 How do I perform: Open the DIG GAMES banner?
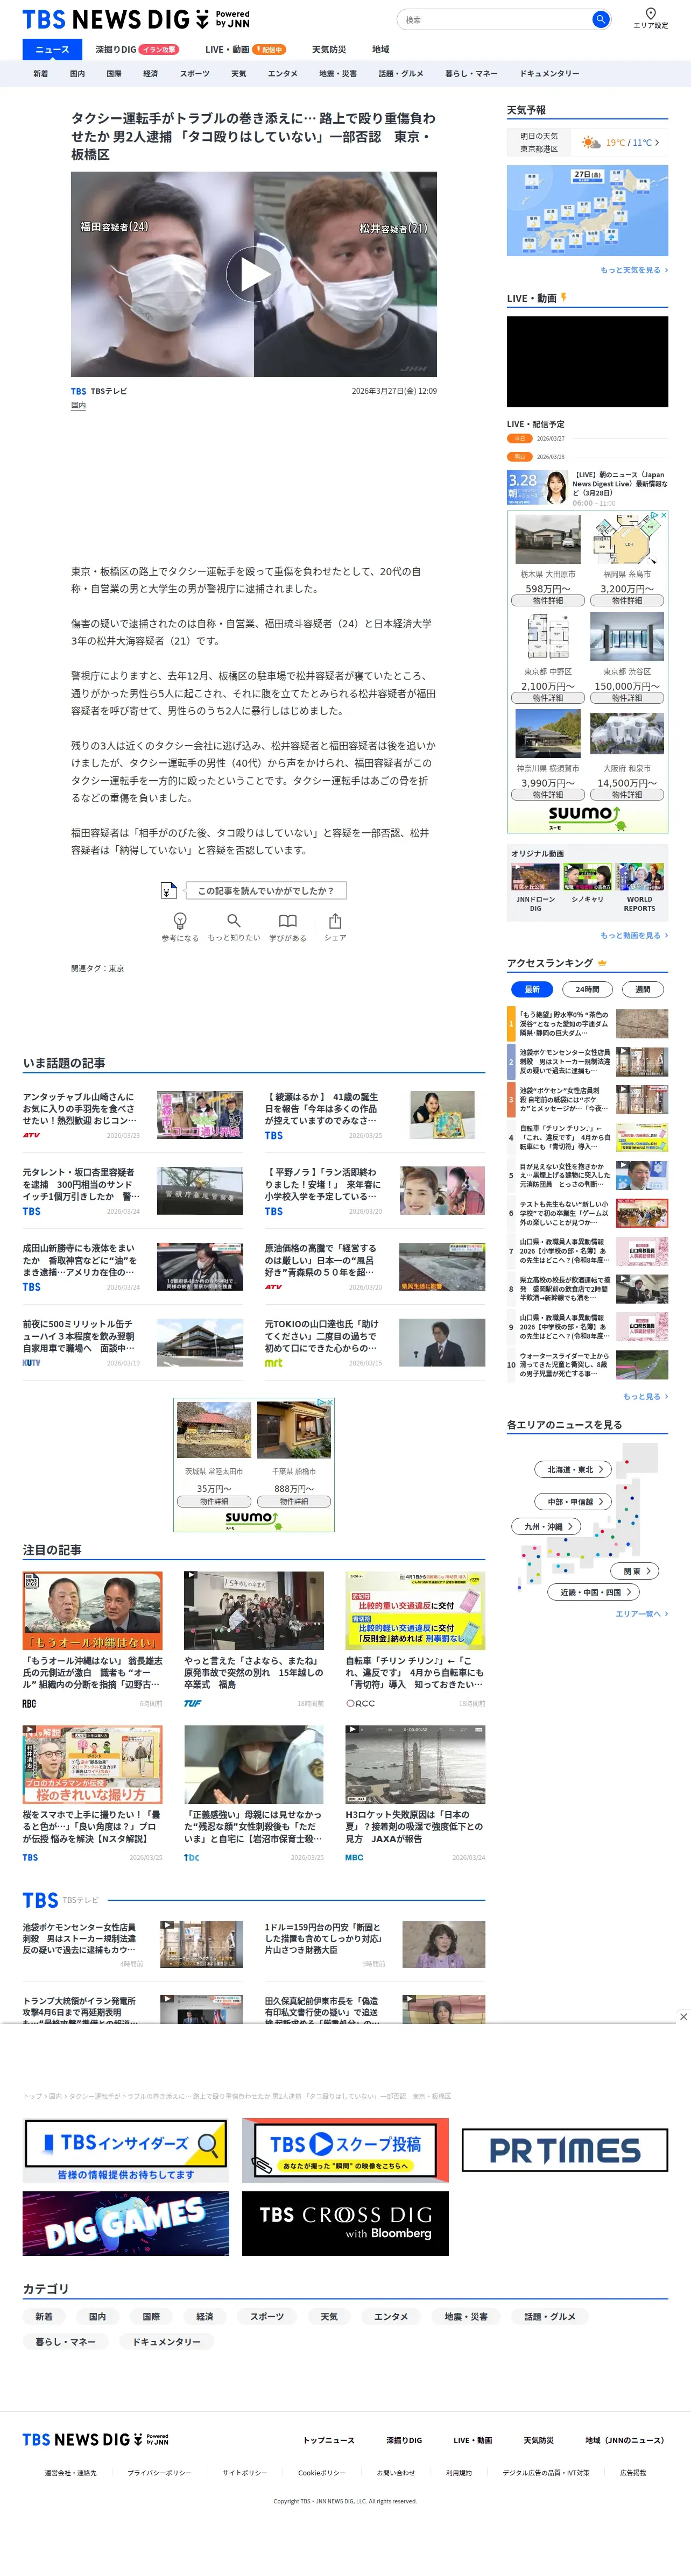pyautogui.click(x=126, y=2224)
